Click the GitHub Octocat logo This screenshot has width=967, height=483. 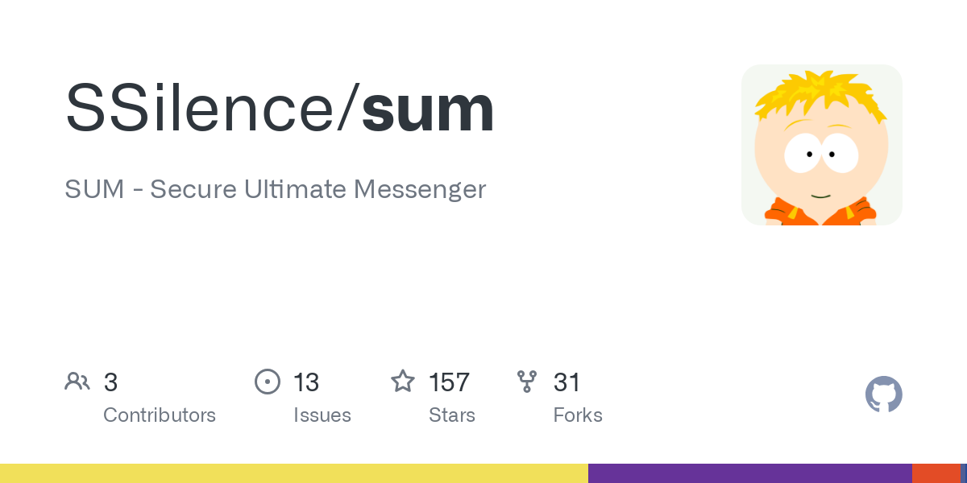[x=883, y=394]
